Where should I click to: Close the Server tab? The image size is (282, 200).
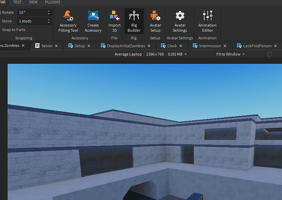pyautogui.click(x=56, y=46)
